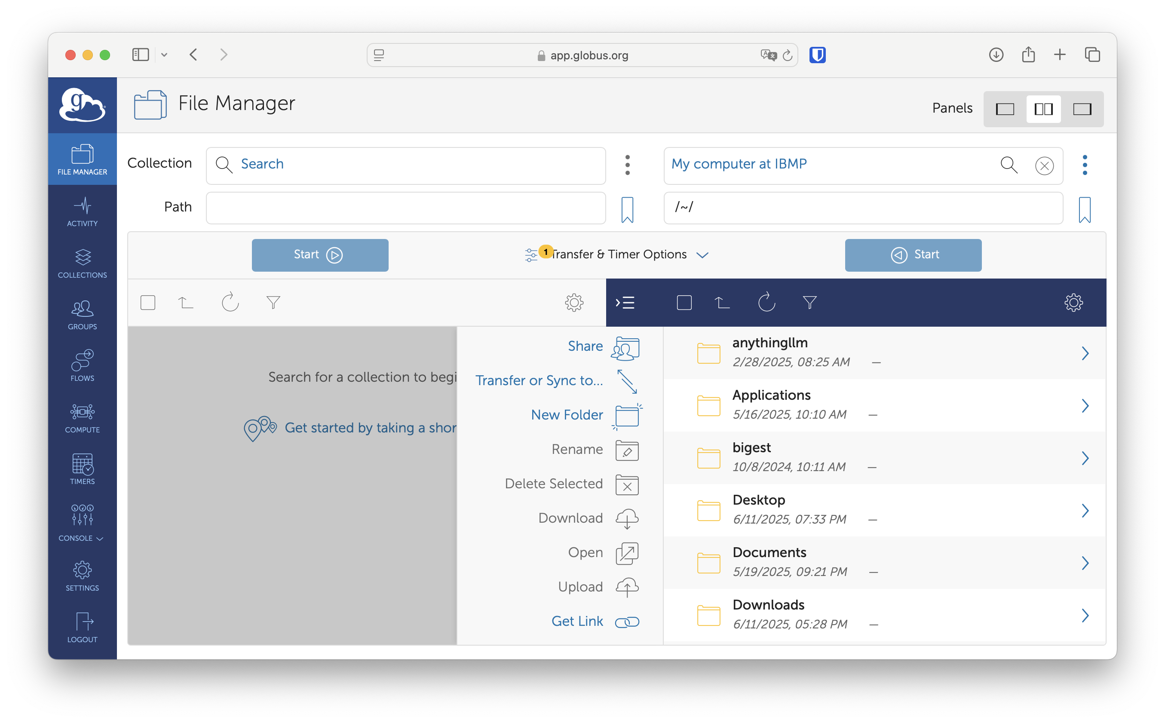Open Timers in the sidebar
The height and width of the screenshot is (723, 1165).
(82, 469)
